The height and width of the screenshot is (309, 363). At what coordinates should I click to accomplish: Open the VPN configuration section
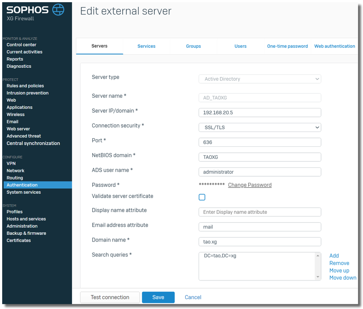pos(11,163)
